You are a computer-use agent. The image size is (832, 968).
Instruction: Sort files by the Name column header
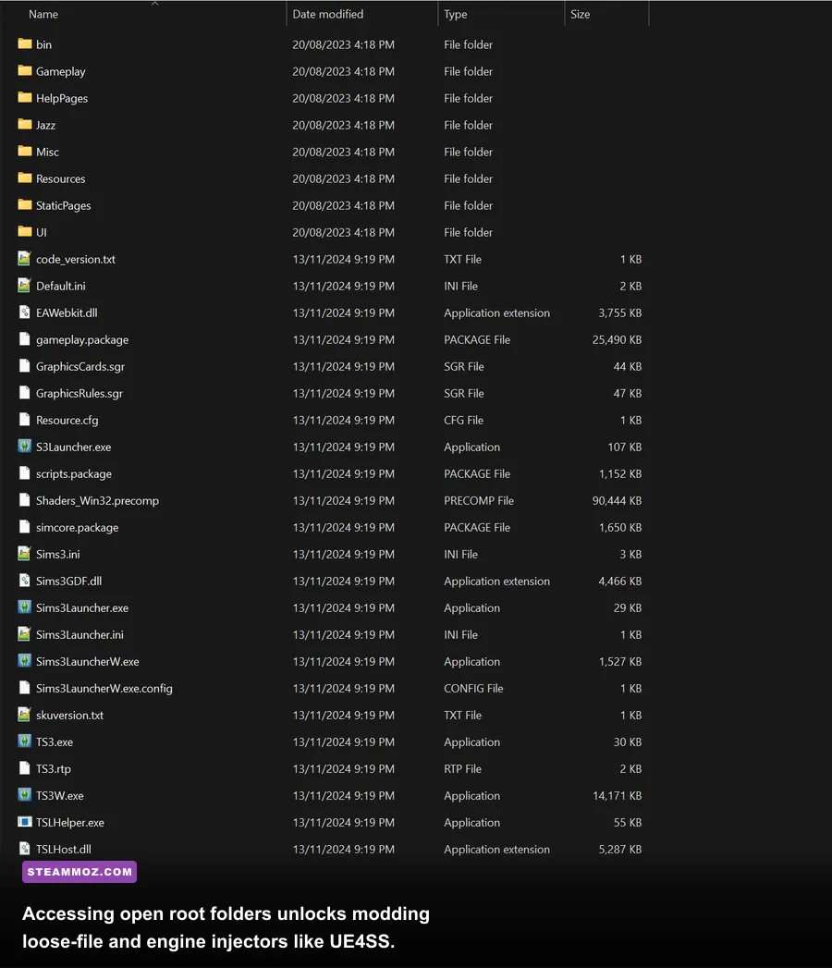click(x=43, y=14)
